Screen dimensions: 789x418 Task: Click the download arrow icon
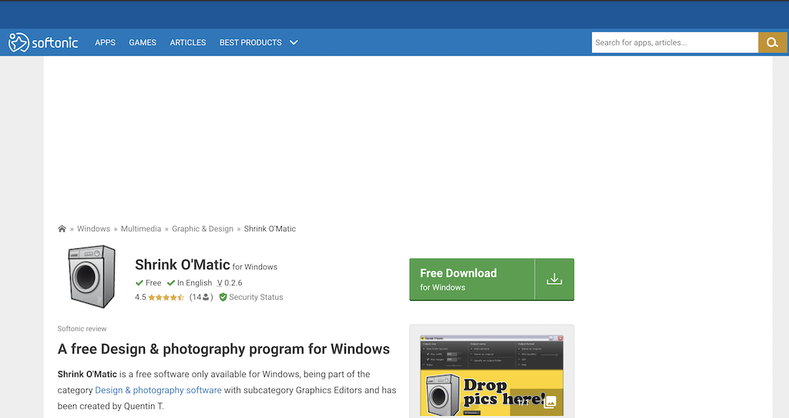[555, 279]
